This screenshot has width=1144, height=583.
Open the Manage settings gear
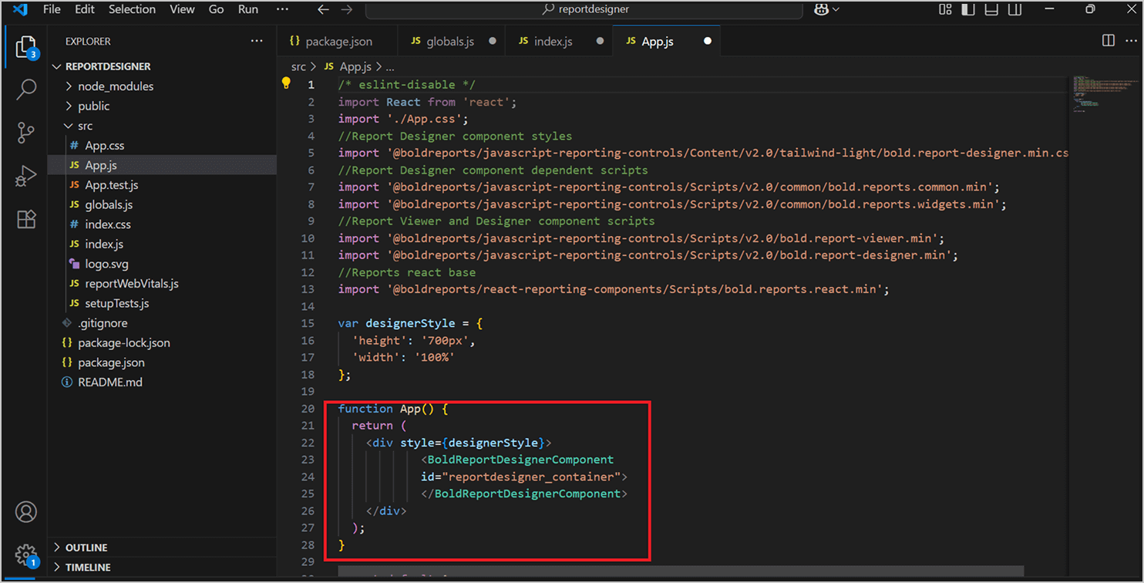pos(26,554)
